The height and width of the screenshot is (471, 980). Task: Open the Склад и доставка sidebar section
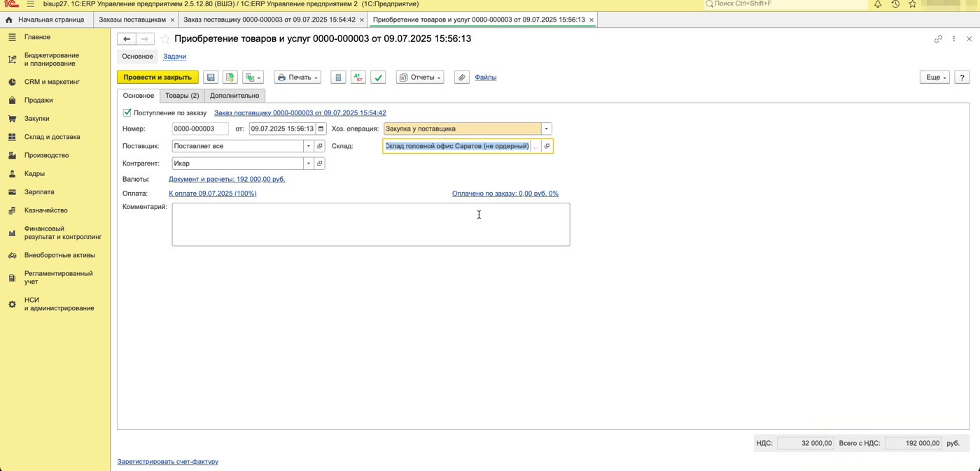point(52,137)
